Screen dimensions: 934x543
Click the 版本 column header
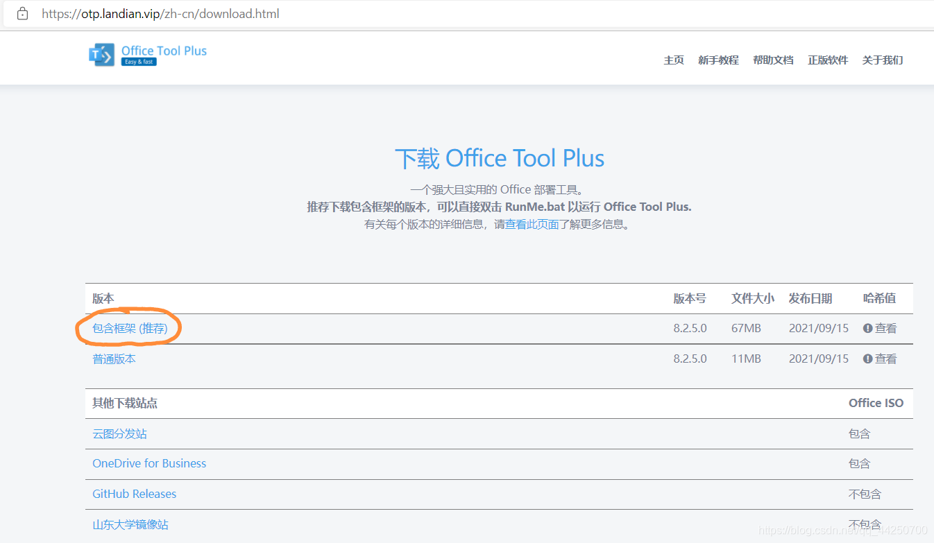click(103, 299)
